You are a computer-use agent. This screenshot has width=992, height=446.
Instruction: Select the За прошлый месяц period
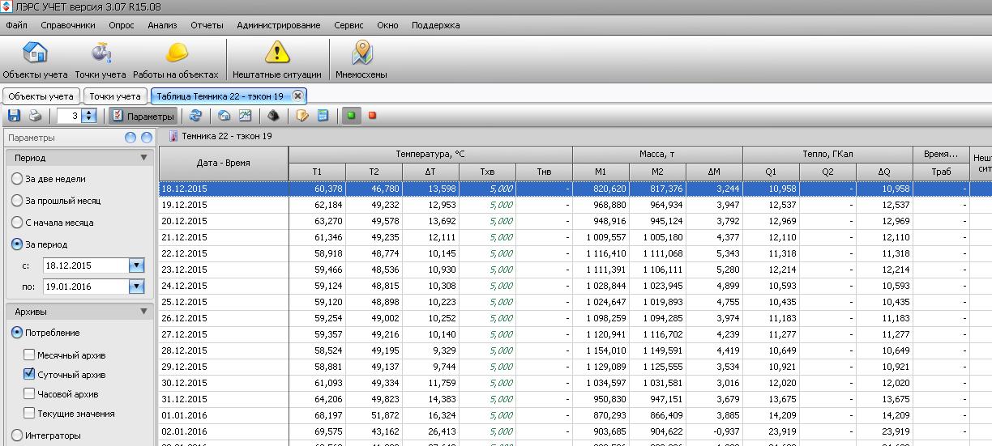point(56,201)
